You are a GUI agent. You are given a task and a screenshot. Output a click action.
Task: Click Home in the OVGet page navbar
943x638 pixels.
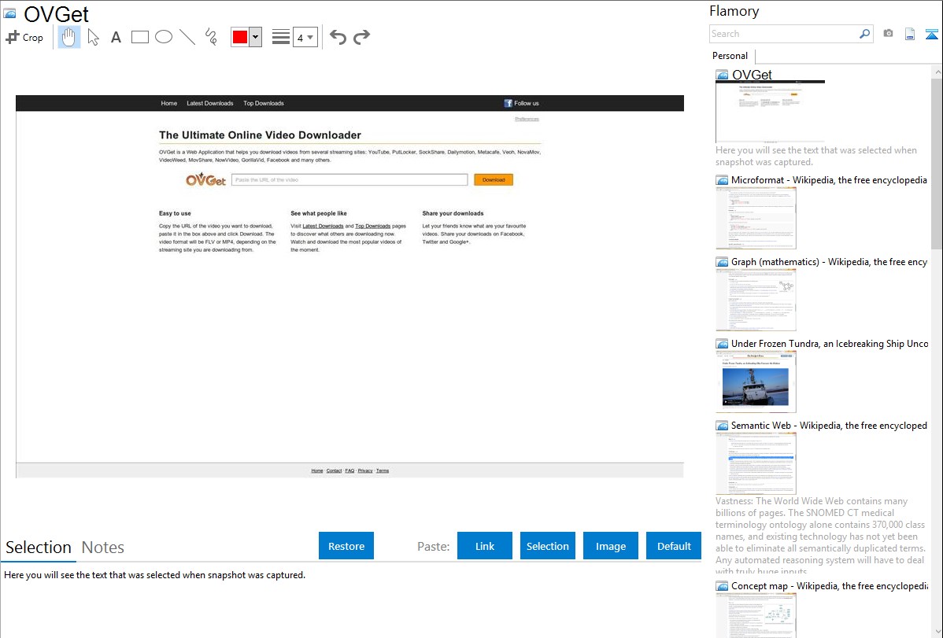[x=169, y=103]
